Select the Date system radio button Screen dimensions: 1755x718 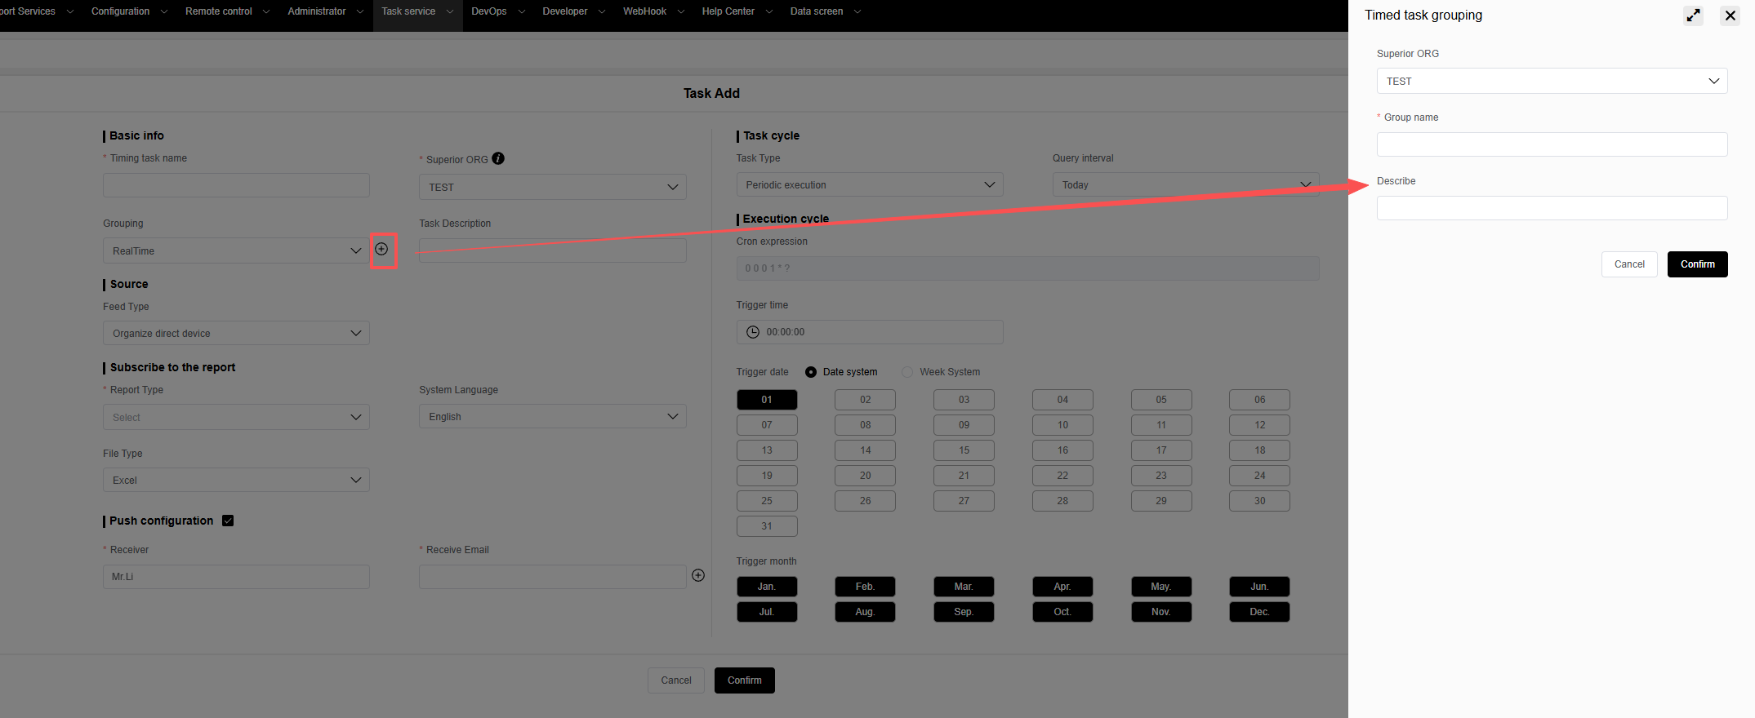tap(811, 372)
